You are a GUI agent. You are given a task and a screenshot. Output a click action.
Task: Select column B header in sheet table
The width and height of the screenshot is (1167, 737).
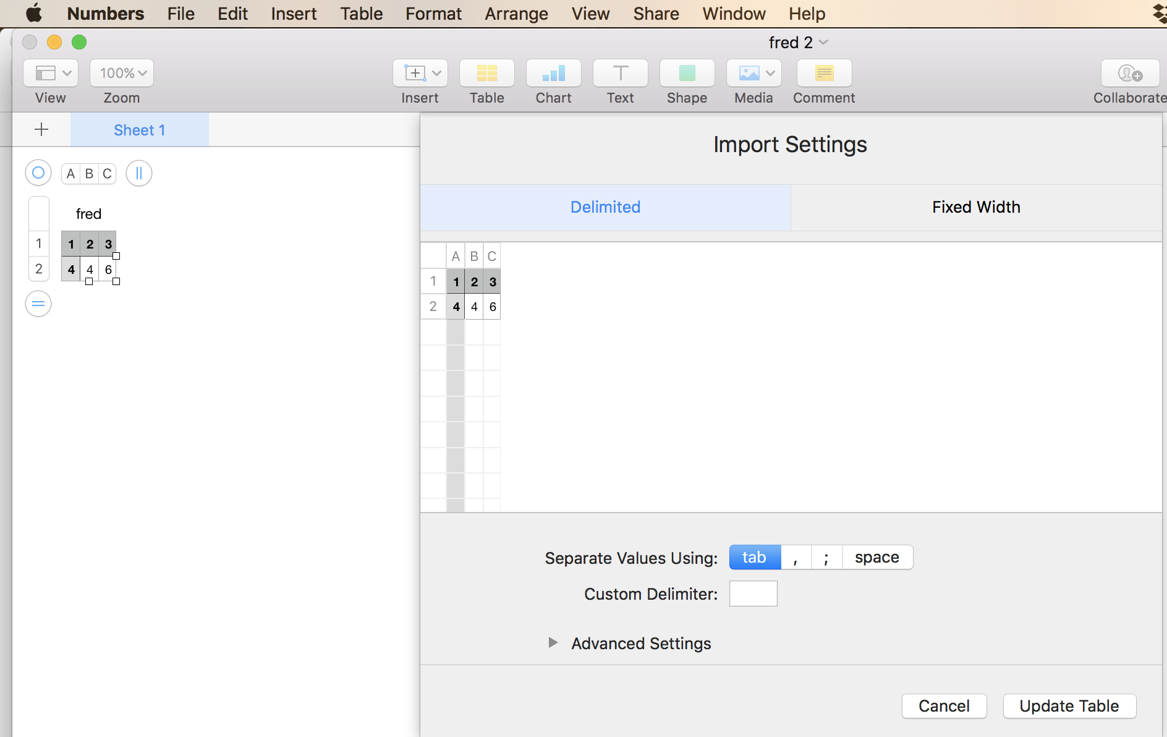(x=90, y=174)
